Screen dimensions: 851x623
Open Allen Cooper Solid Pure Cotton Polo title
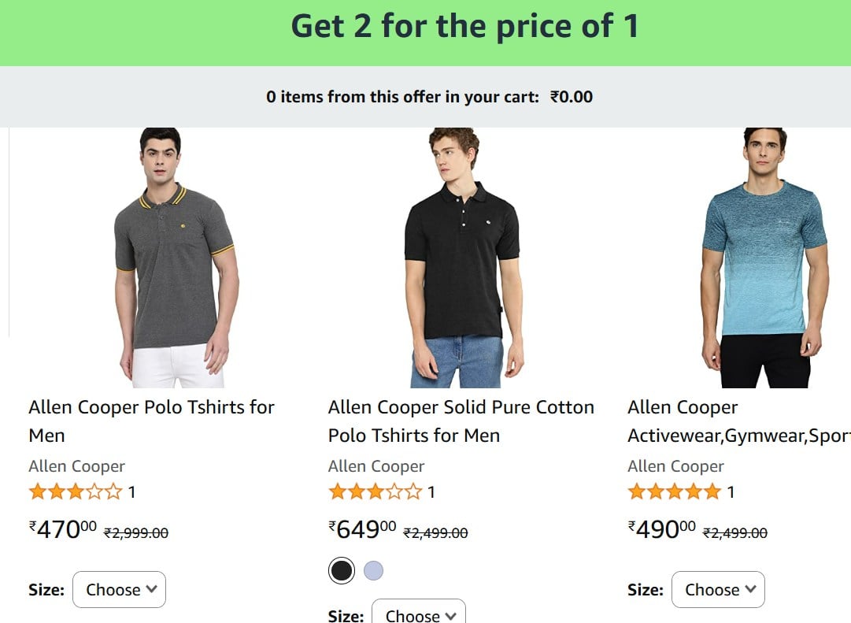click(x=461, y=421)
